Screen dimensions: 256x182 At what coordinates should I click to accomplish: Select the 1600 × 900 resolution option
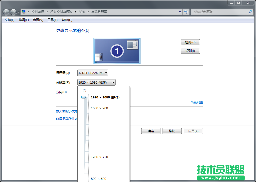tap(99, 108)
